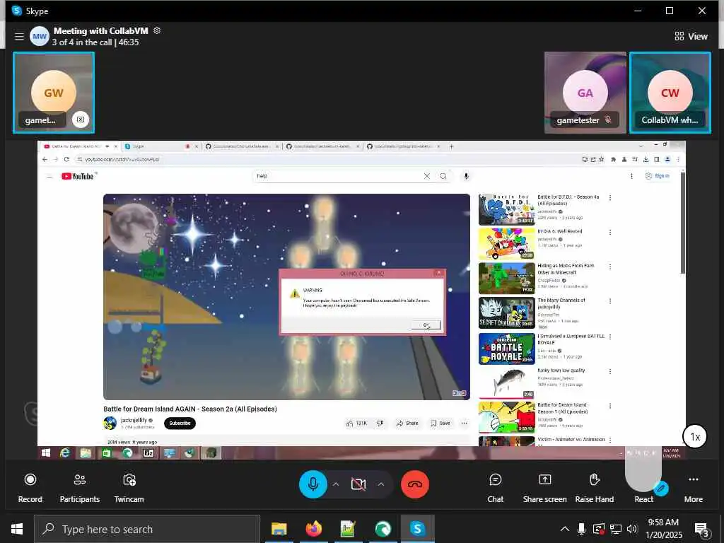This screenshot has height=543, width=724.
Task: Click the dislike thumb button
Action: [x=380, y=423]
